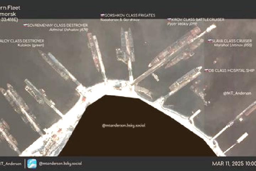The image size is (256, 171).
Task: Click the @mtanderson.bsky.social watermark on dark landmass
Action: tap(124, 125)
